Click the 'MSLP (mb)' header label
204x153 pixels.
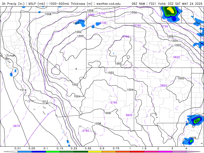tap(37, 4)
